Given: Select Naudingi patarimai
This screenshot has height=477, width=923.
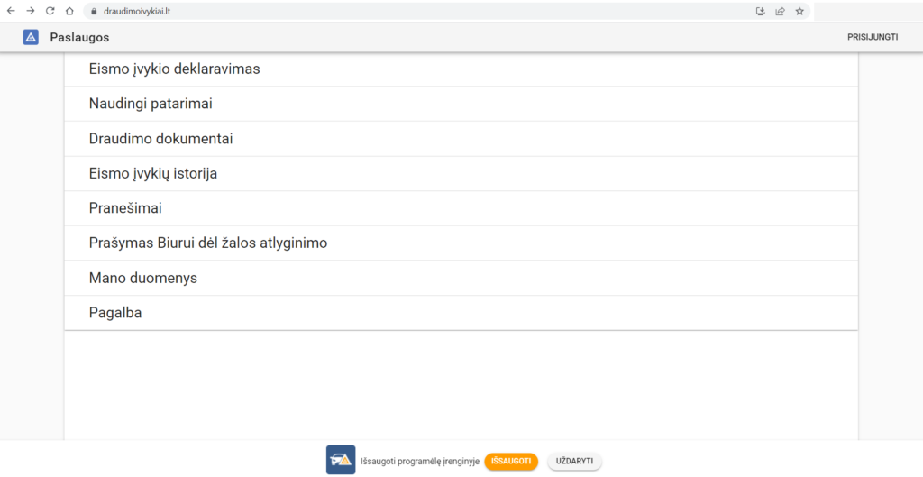Looking at the screenshot, I should tap(151, 104).
